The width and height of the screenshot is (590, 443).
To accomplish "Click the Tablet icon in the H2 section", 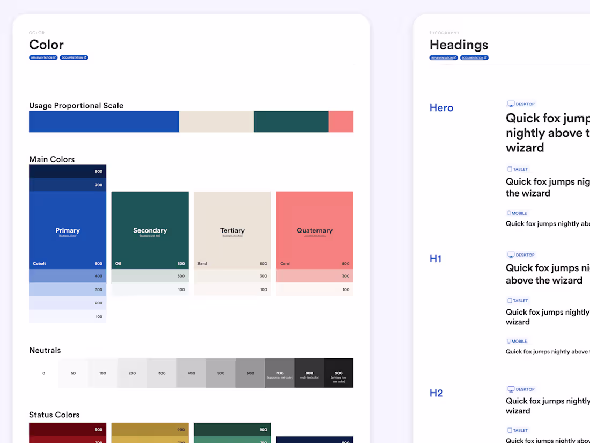I will pos(510,430).
